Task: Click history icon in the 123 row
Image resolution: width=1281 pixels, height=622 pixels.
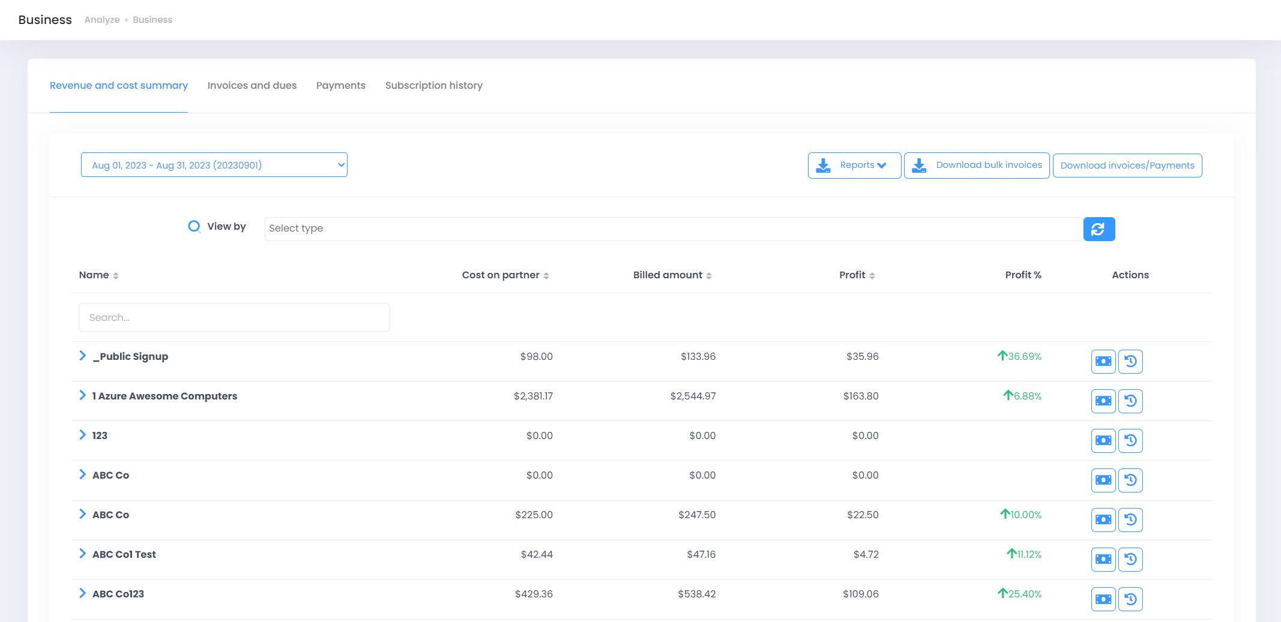Action: point(1130,441)
